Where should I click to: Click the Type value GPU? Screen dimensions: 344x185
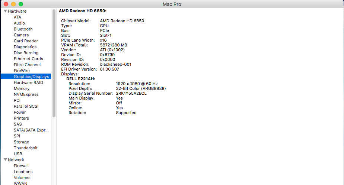tap(104, 26)
